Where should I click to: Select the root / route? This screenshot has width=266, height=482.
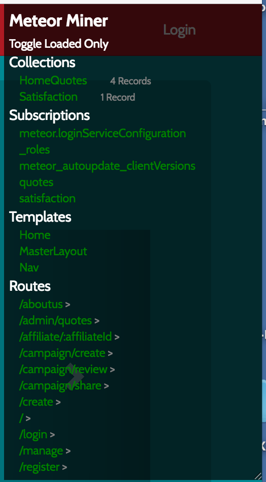tap(21, 418)
